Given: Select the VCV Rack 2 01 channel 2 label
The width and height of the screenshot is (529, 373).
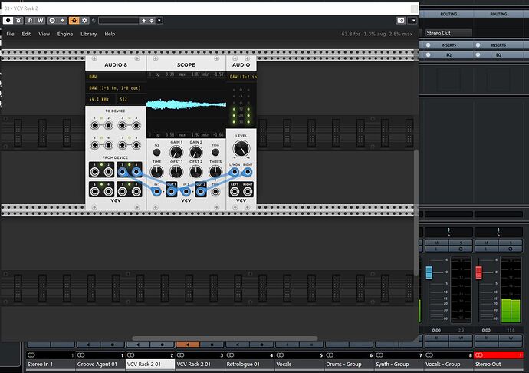Looking at the screenshot, I should [150, 365].
